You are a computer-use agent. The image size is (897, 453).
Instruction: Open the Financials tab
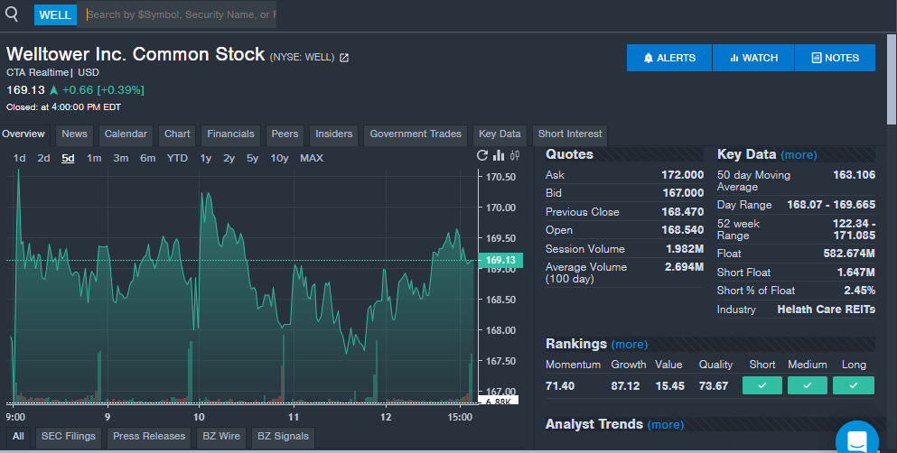coord(230,134)
